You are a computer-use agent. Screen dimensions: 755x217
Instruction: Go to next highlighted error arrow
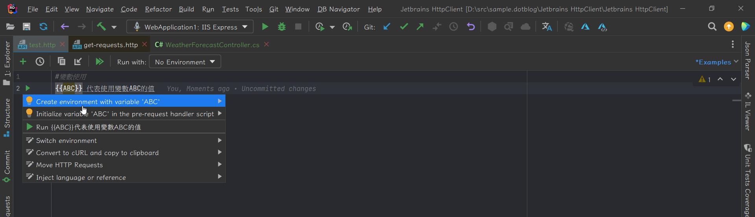[x=733, y=79]
